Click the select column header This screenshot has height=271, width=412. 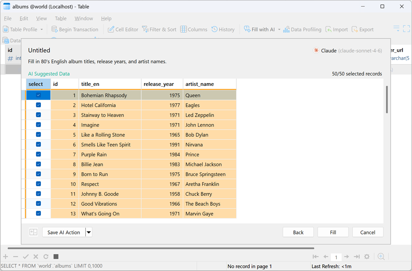tap(38, 84)
